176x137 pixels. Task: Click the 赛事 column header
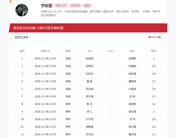click(x=68, y=51)
